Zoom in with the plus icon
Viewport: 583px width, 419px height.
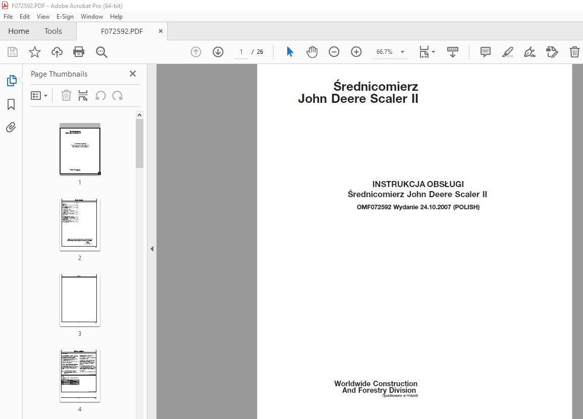pos(356,52)
